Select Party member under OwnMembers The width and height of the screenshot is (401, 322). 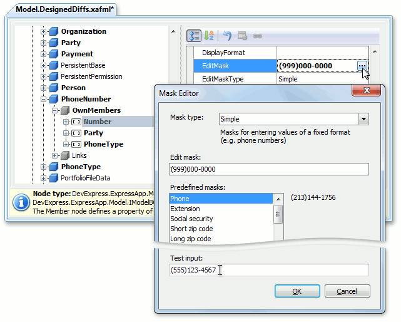[x=93, y=133]
